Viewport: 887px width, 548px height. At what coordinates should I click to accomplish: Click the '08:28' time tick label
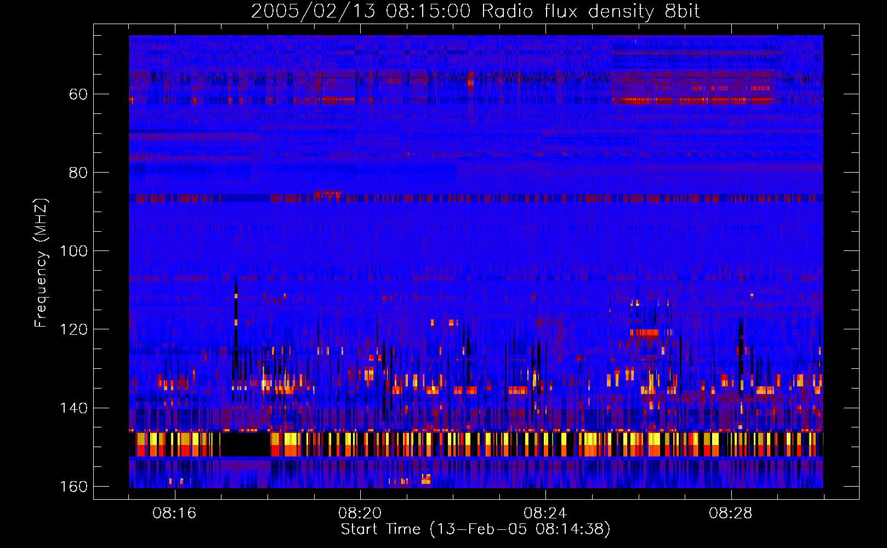[x=730, y=513]
